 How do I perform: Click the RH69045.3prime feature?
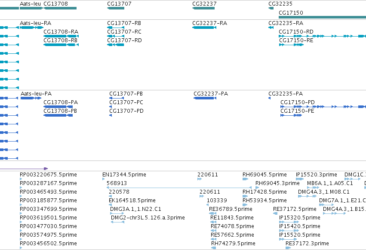(257, 188)
